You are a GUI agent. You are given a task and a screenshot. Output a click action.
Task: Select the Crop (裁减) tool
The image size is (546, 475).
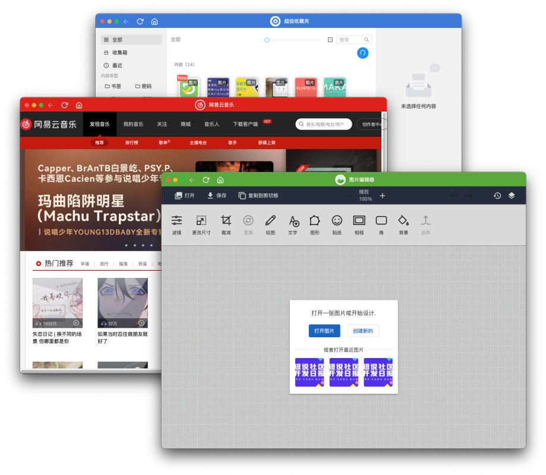click(x=226, y=225)
